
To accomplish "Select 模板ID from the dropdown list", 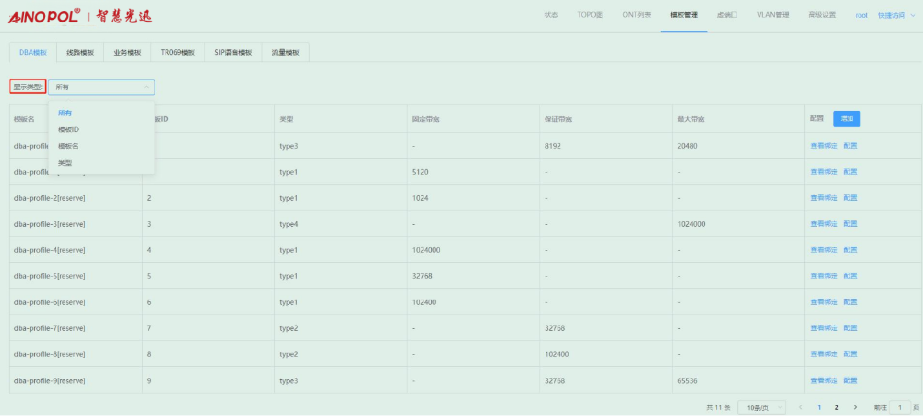I will [x=68, y=130].
